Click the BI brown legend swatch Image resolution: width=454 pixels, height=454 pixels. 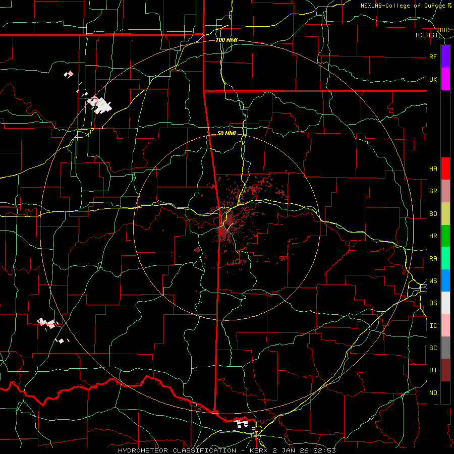445,370
